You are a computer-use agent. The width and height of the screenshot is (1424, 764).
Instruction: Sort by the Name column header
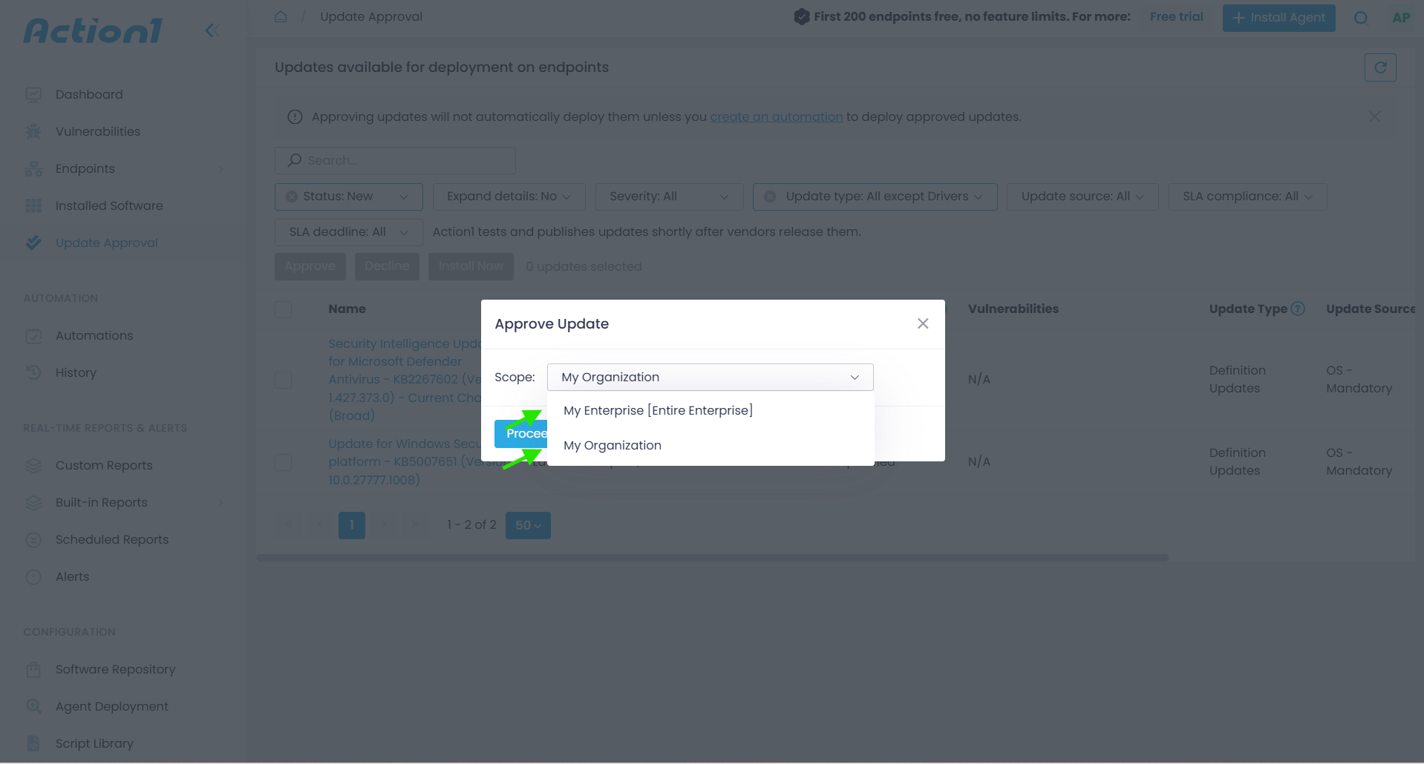pyautogui.click(x=347, y=309)
